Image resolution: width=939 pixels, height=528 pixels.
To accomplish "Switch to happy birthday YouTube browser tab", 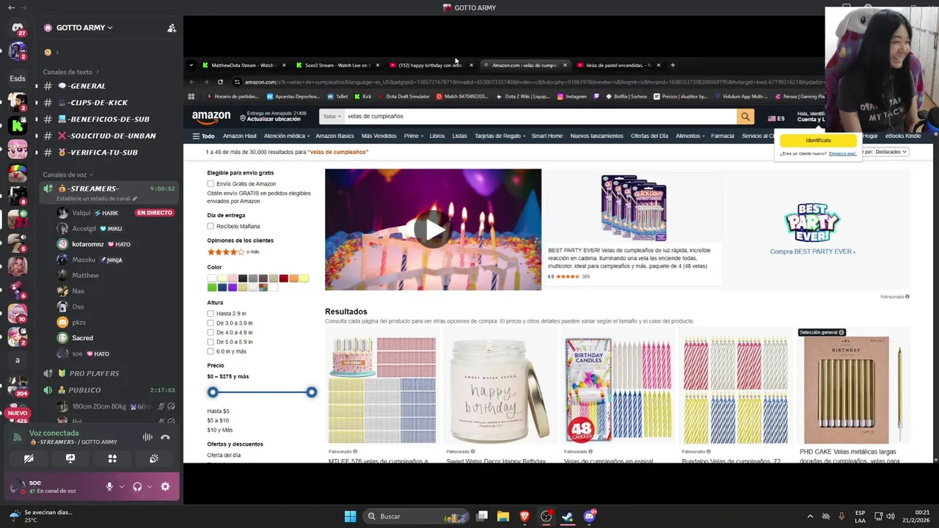I will pyautogui.click(x=430, y=65).
